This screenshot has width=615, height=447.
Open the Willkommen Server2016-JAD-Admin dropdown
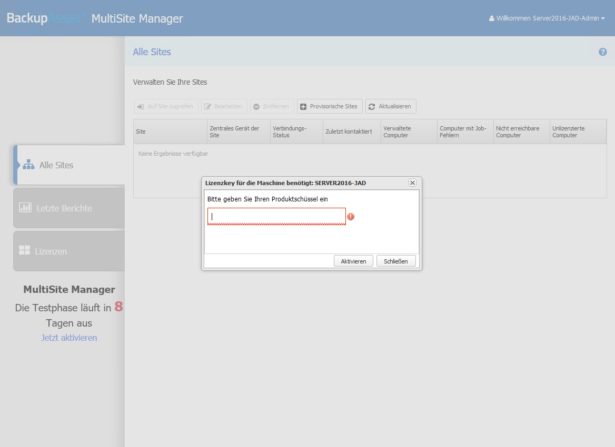click(548, 18)
